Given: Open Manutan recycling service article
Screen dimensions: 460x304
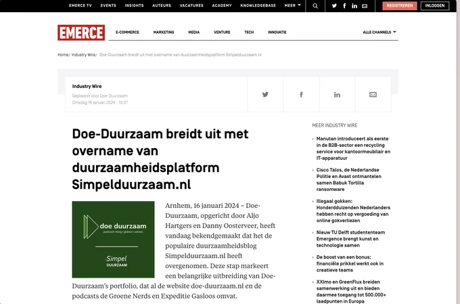Looking at the screenshot, I should pos(353,148).
